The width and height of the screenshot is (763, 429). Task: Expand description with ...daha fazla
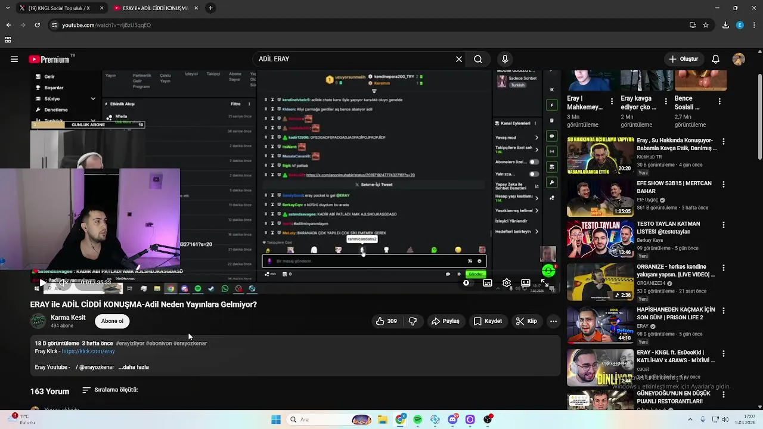(134, 367)
